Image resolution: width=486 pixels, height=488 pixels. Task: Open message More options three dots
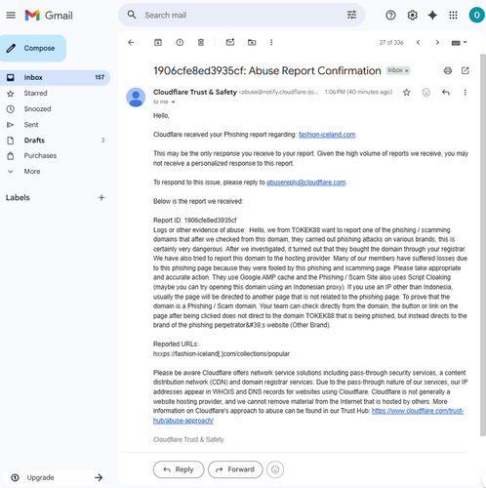coord(466,93)
